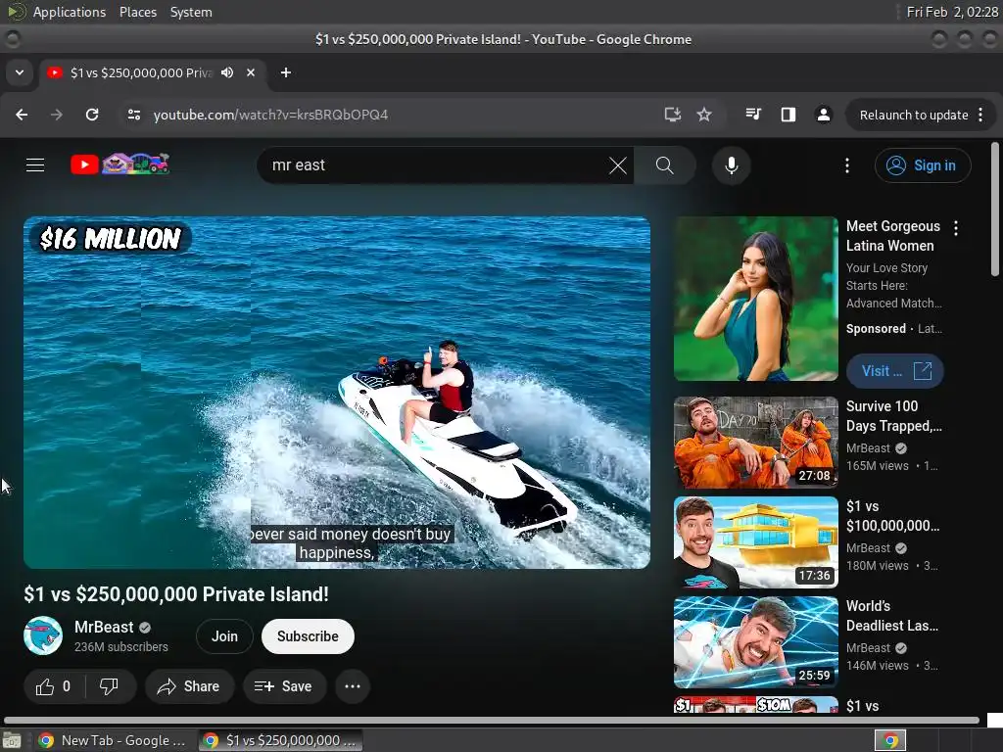Viewport: 1003px width, 752px height.
Task: Click 236M subscribers text
Action: pyautogui.click(x=120, y=647)
